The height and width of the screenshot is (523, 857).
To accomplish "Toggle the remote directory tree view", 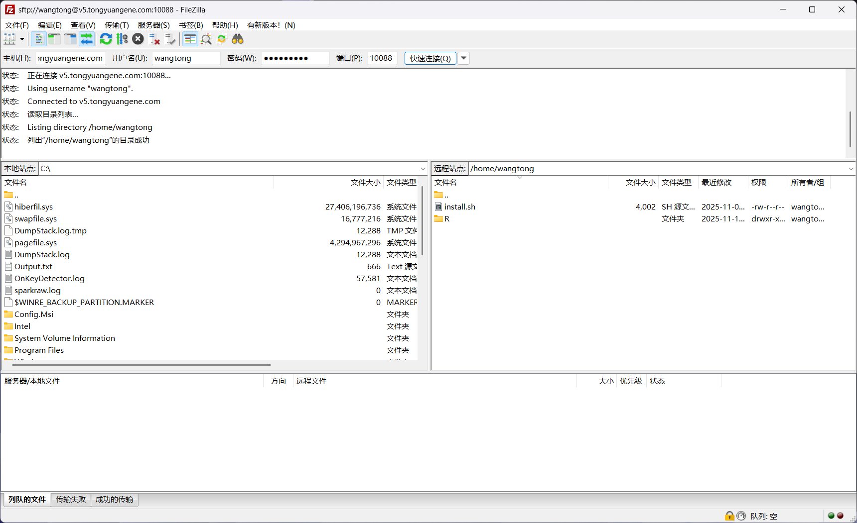I will click(70, 39).
